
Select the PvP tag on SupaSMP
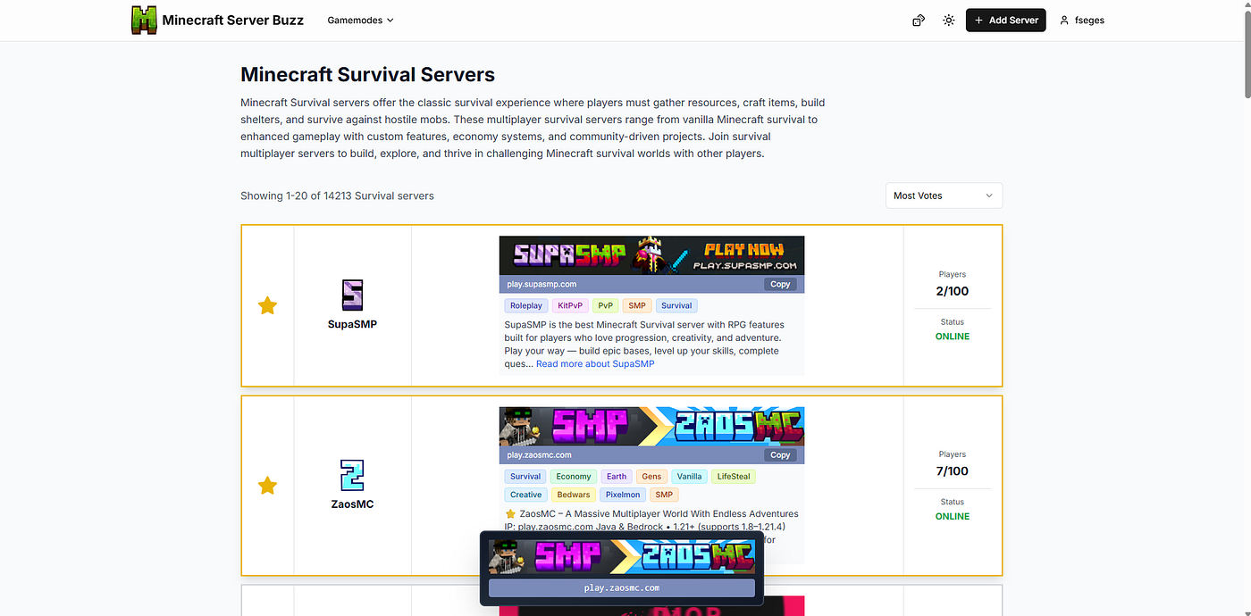tap(606, 305)
